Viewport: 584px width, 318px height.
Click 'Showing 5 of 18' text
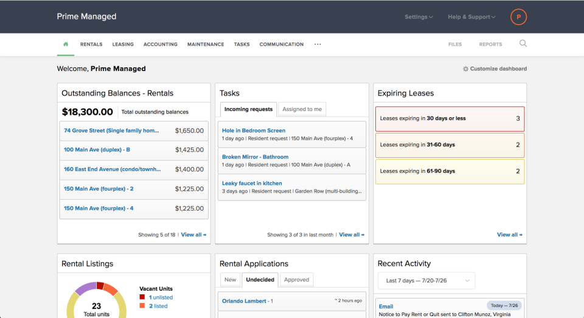coord(157,235)
